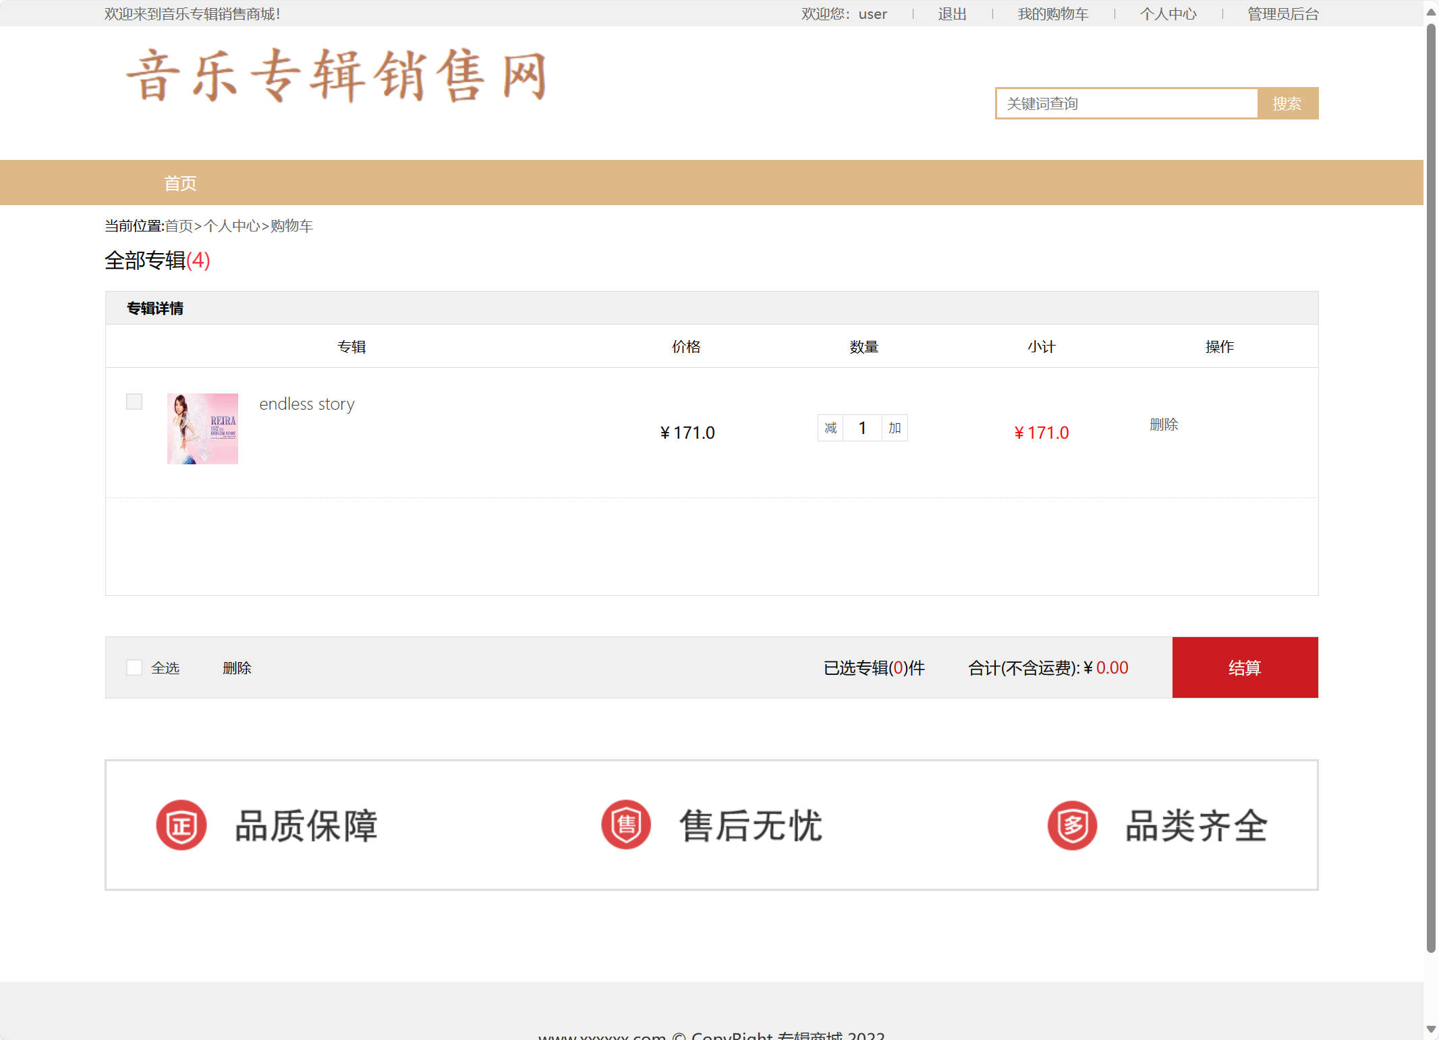1439x1040 pixels.
Task: Click the endless story album thumbnail
Action: [x=202, y=428]
